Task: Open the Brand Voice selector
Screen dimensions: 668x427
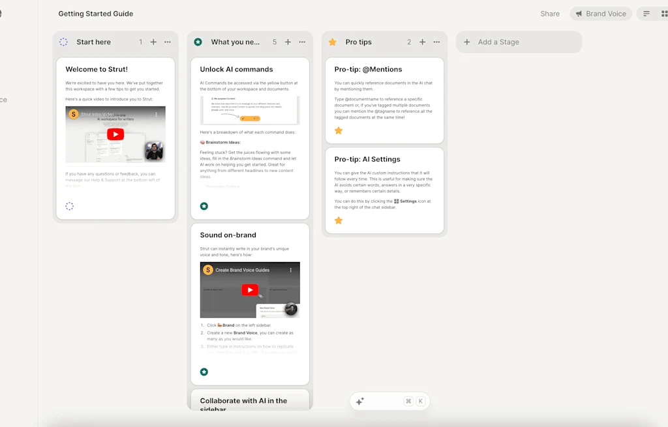Action: (x=601, y=14)
